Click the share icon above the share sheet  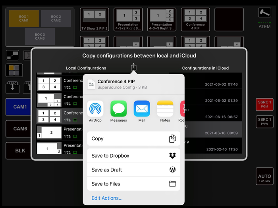133,67
